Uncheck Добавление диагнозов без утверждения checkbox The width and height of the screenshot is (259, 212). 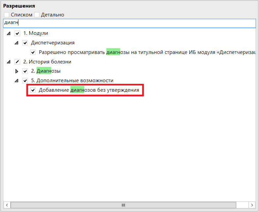coord(33,90)
